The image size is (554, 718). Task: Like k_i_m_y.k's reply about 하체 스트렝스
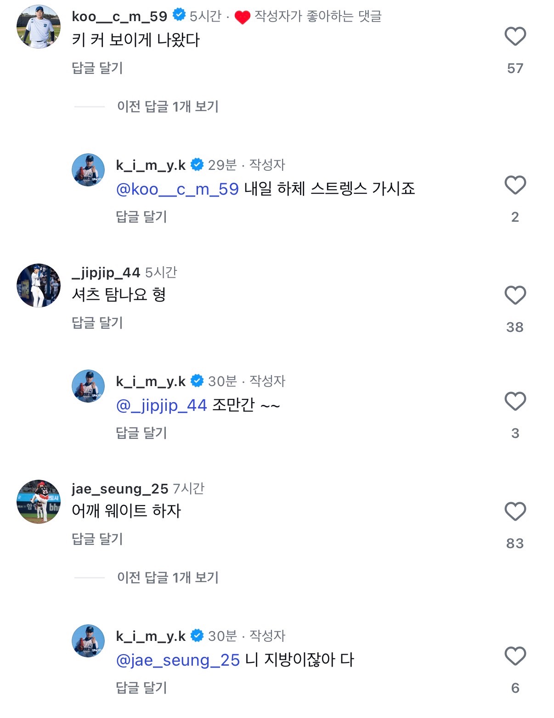[x=515, y=185]
